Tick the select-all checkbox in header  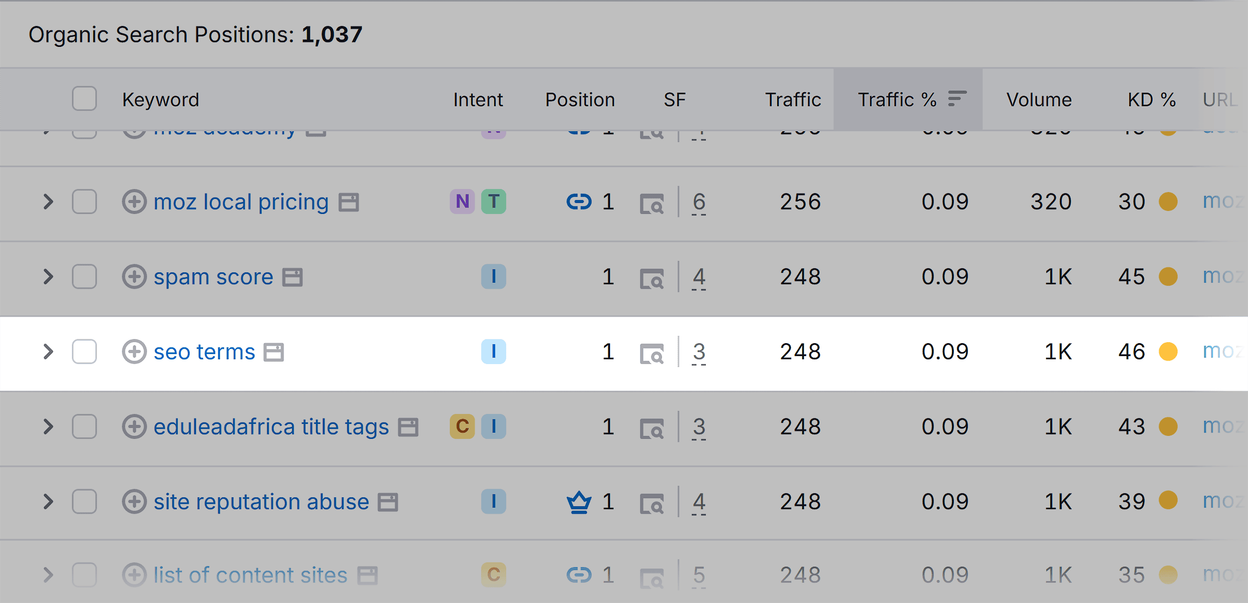tap(84, 98)
